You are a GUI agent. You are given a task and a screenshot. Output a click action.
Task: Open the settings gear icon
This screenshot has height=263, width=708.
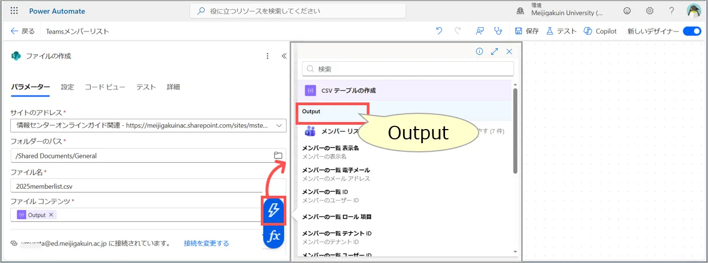click(x=649, y=11)
